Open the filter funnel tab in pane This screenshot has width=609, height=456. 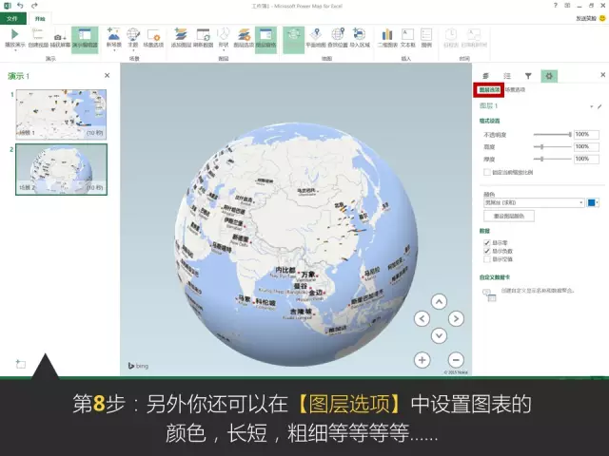pyautogui.click(x=528, y=75)
